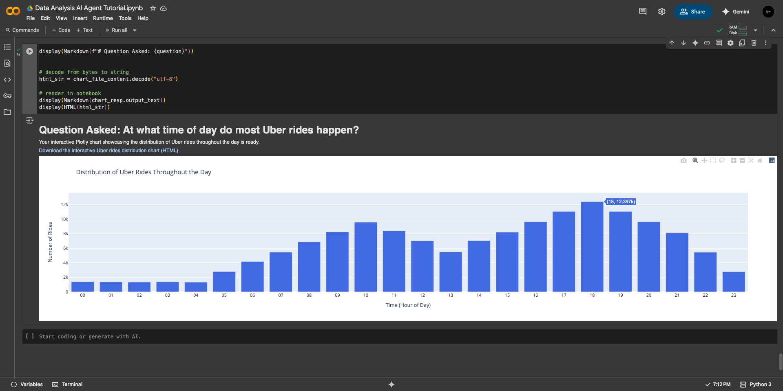Download plot as PNG camera icon
Screen dimensions: 783x391
tap(683, 160)
